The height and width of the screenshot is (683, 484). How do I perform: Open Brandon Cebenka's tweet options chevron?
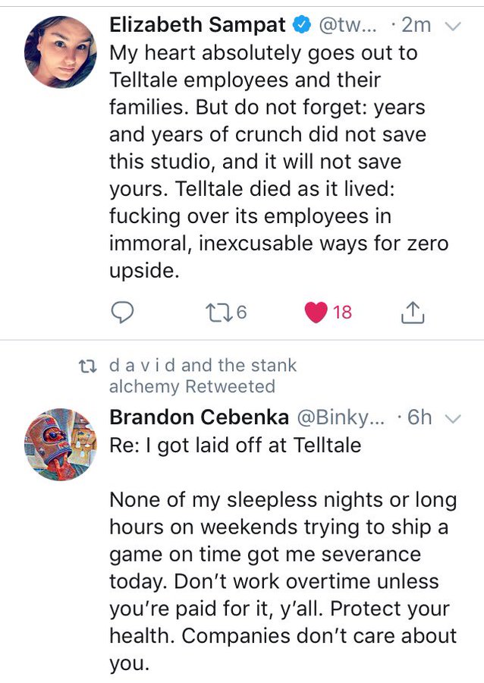(453, 418)
